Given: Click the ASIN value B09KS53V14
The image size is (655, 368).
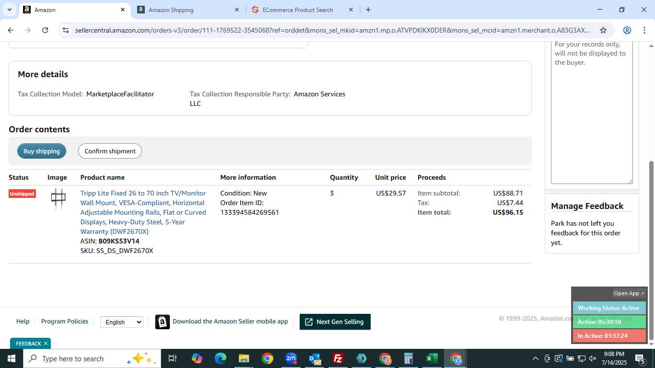Looking at the screenshot, I should 119,241.
